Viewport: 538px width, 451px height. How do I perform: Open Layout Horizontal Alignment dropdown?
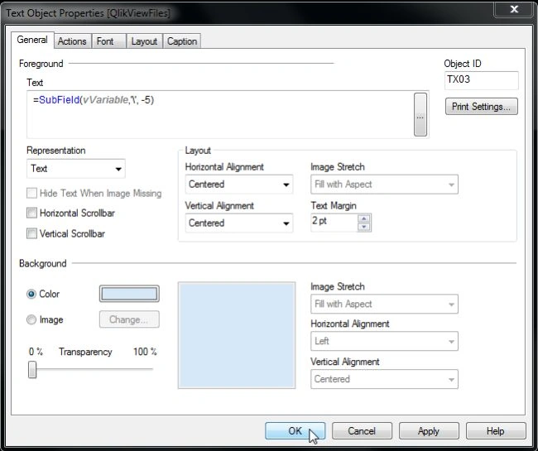tap(239, 185)
